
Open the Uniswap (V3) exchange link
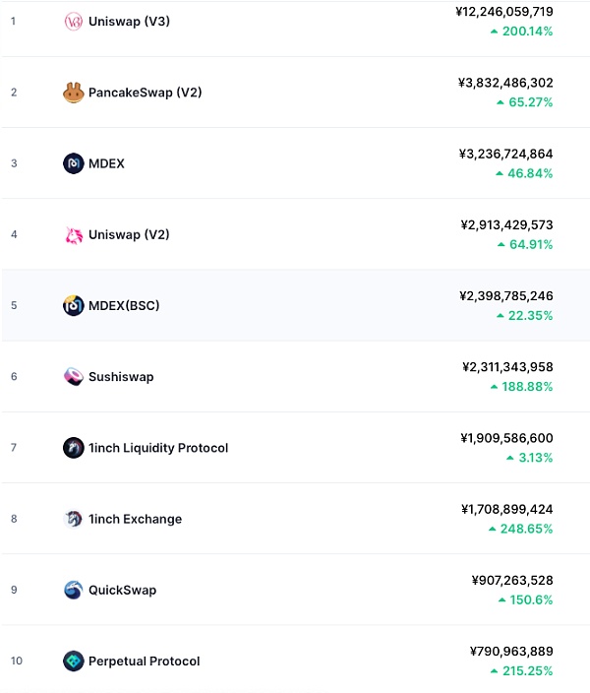coord(129,22)
